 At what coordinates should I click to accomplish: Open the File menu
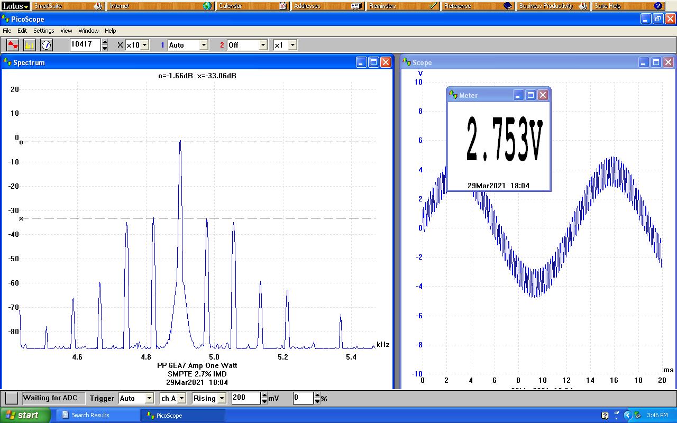pos(7,31)
